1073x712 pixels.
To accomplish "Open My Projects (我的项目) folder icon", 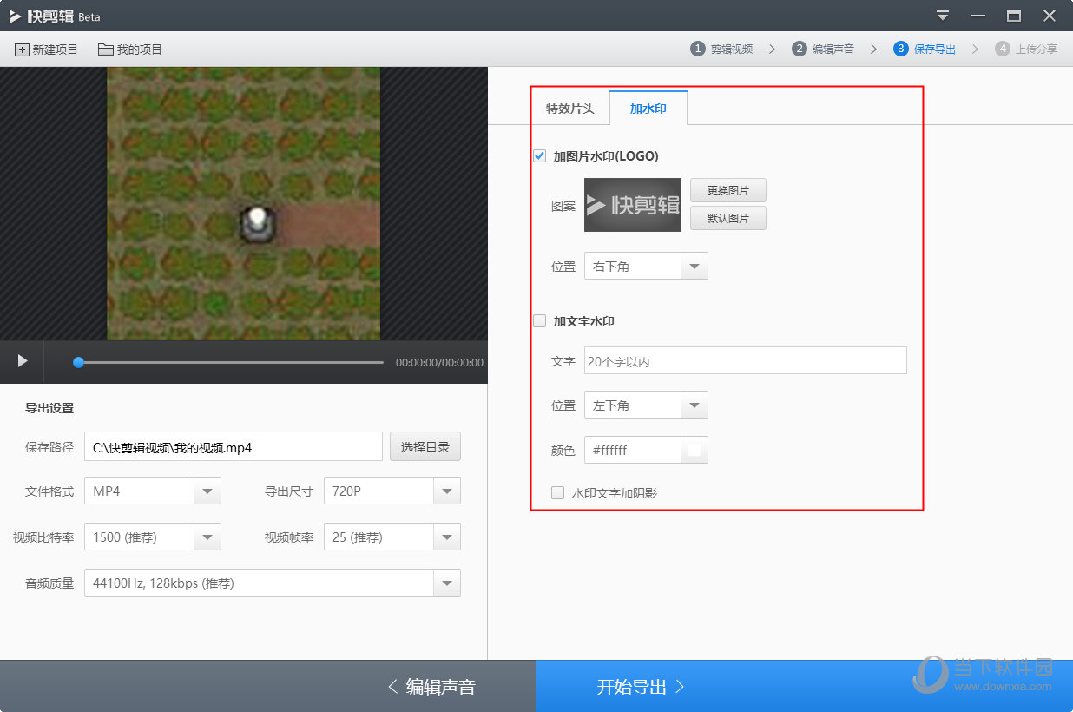I will click(106, 49).
